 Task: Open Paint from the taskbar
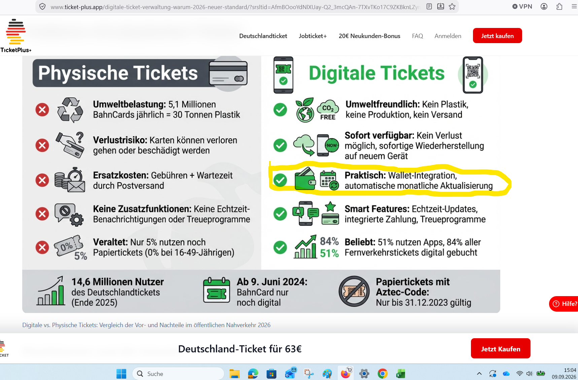(327, 374)
